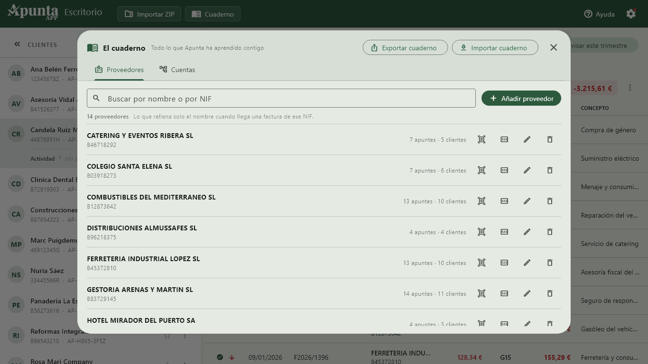Image resolution: width=648 pixels, height=364 pixels.
Task: Open the Cuaderno button in top bar
Action: coord(213,14)
